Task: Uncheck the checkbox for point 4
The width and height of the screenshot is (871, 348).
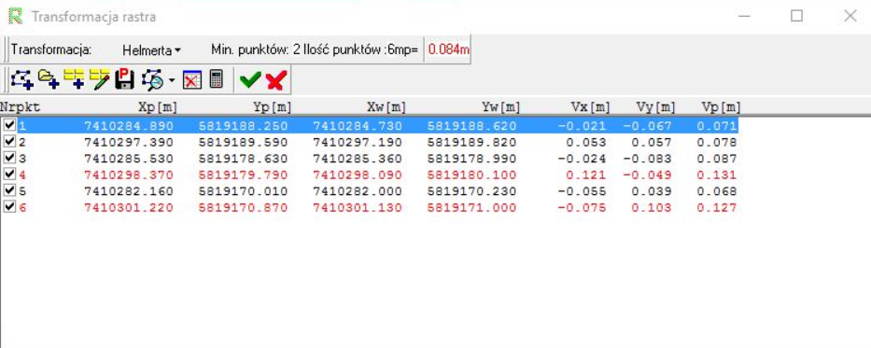Action: 9,174
